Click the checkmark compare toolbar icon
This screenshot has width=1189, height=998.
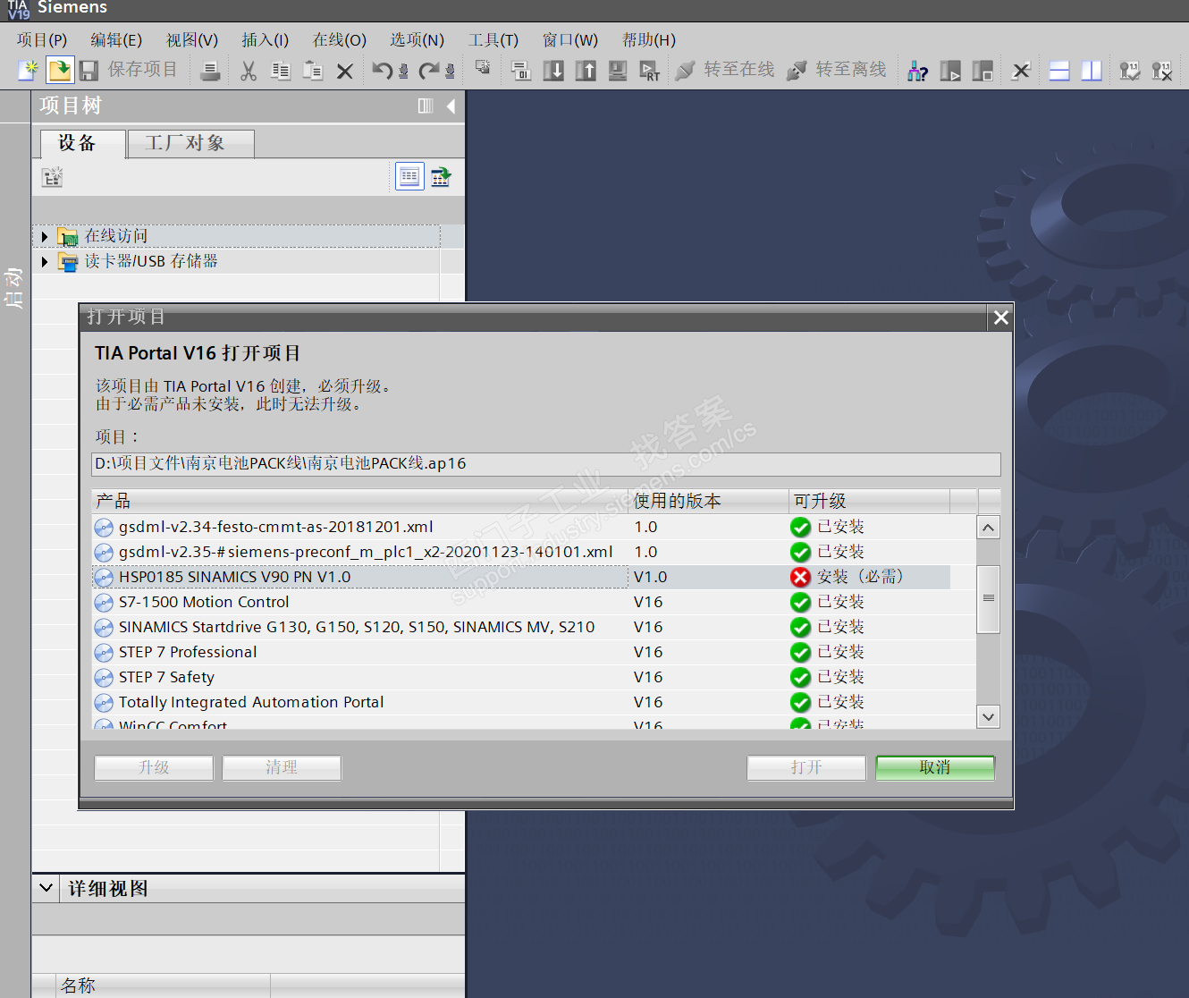pos(1130,71)
